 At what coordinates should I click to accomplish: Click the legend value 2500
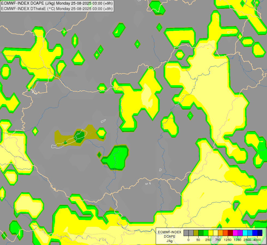pyautogui.click(x=247, y=240)
